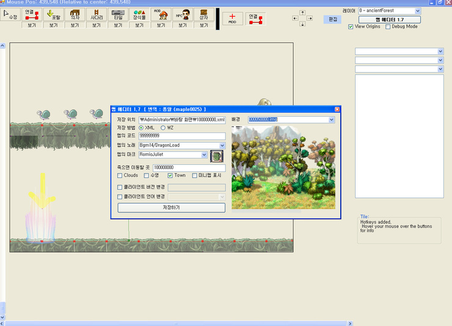Image resolution: width=452 pixels, height=326 pixels.
Task: Toggle 보기 view under the NPC tool
Action: (x=183, y=25)
